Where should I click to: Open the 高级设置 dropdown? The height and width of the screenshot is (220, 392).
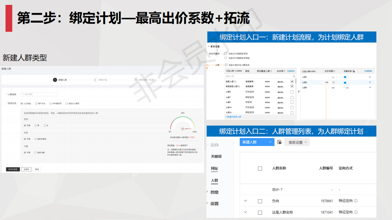(297, 142)
